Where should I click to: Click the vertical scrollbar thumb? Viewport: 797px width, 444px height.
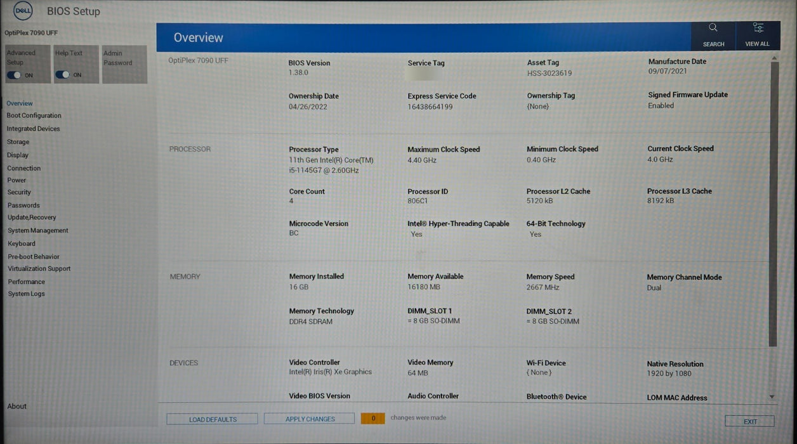click(773, 203)
